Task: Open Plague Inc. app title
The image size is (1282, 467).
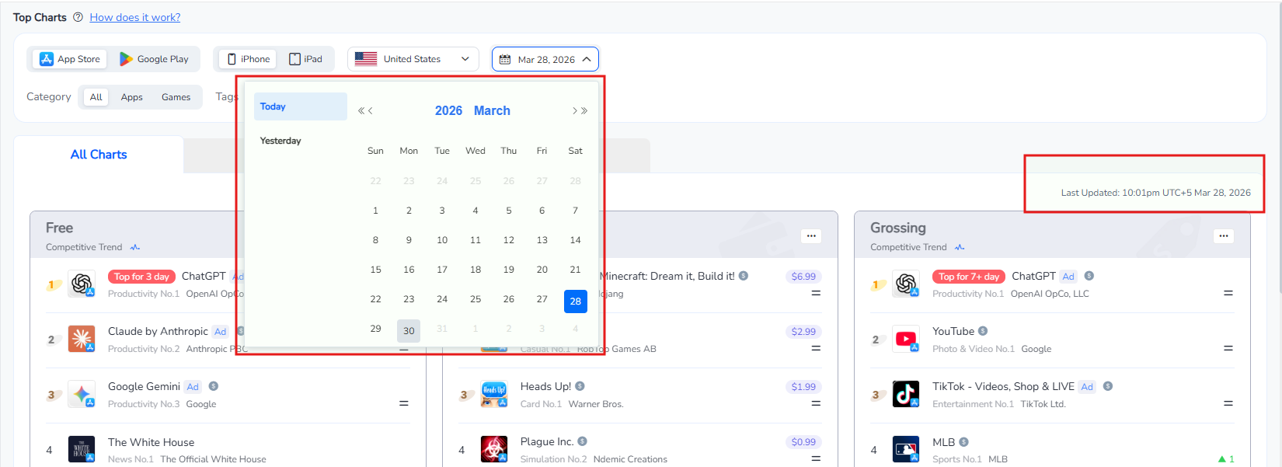Action: click(x=547, y=441)
